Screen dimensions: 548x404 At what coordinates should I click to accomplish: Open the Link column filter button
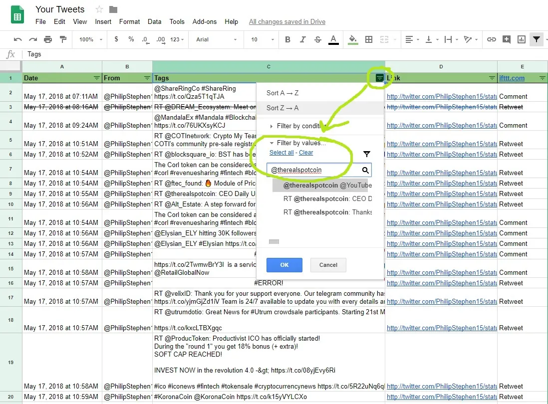[x=492, y=78]
